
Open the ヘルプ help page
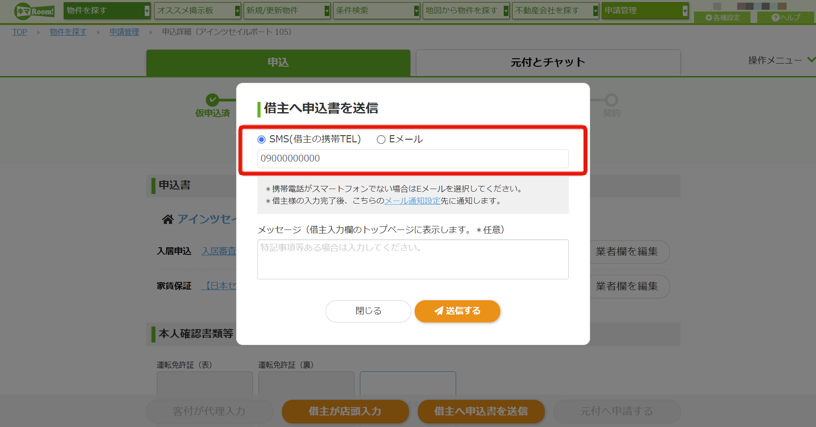[786, 17]
